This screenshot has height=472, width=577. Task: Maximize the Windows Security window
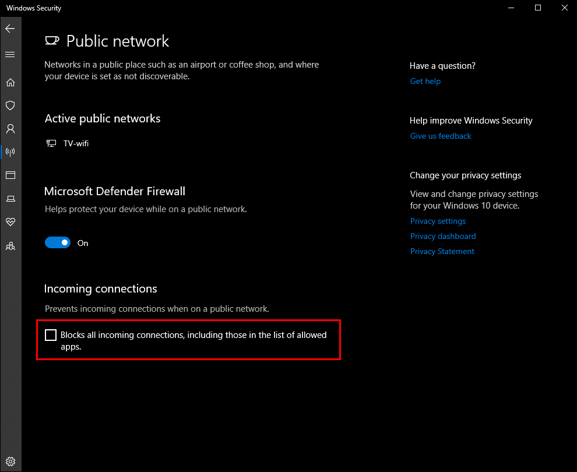538,8
